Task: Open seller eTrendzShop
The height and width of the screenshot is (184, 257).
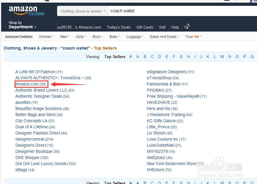Action: (x=163, y=78)
